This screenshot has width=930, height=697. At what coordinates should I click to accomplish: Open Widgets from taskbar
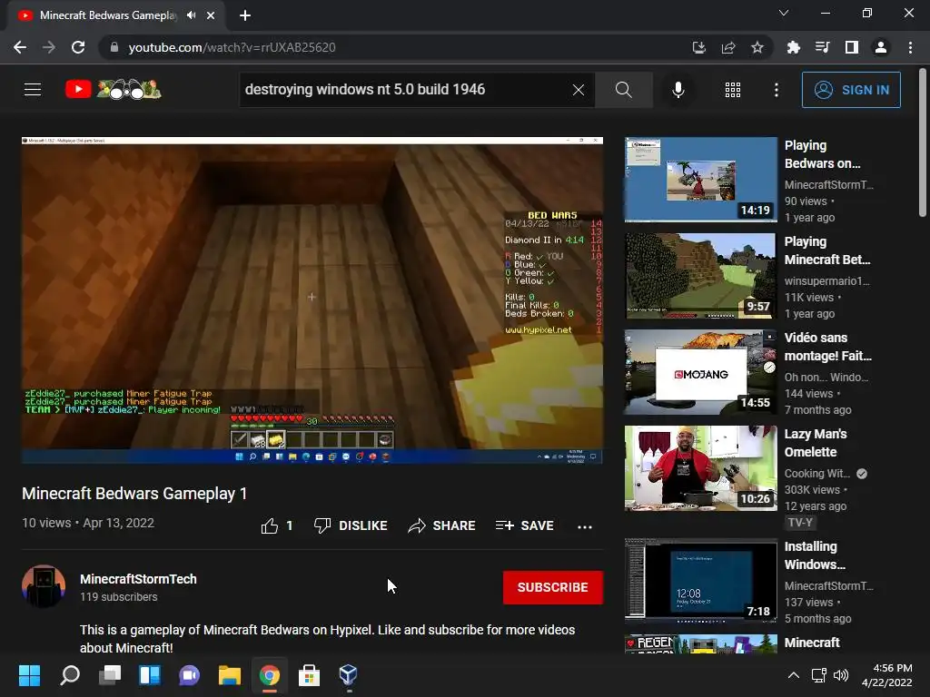(150, 675)
